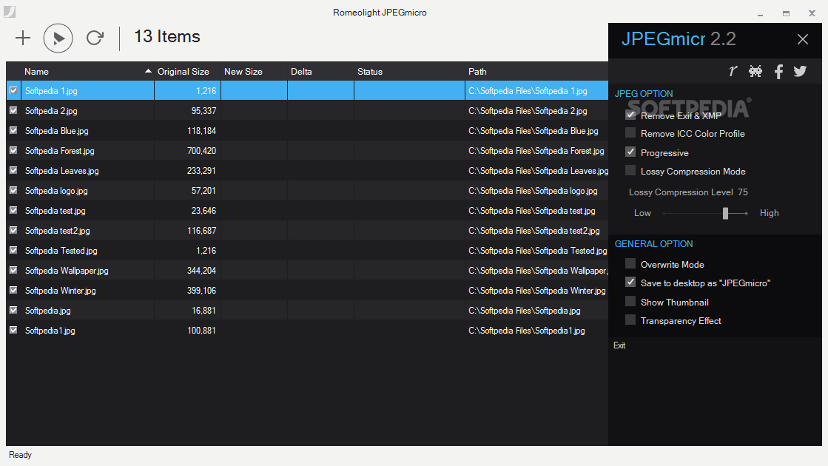Uncheck the Softpedia test.jpg checkbox
Image resolution: width=828 pixels, height=466 pixels.
pos(13,210)
